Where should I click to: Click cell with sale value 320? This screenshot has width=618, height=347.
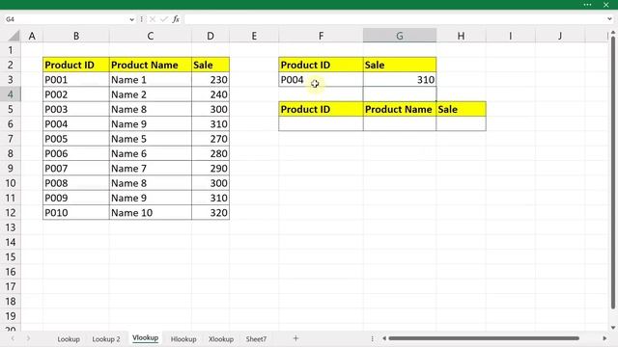[x=211, y=213]
